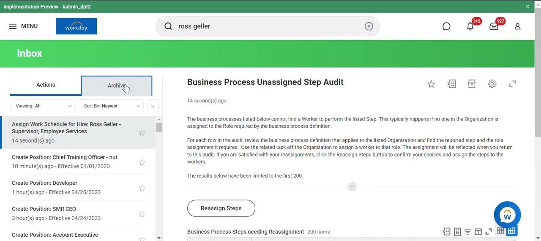
Task: Open the inbox tray icon with 127 badge
Action: (494, 26)
